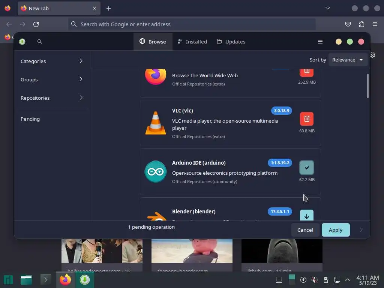The width and height of the screenshot is (384, 288).
Task: Open the Manjaro application launcher in taskbar
Action: [x=8, y=280]
